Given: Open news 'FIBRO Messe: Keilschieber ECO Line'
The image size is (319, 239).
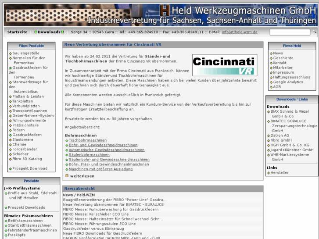Looking at the screenshot, I should [x=96, y=214].
